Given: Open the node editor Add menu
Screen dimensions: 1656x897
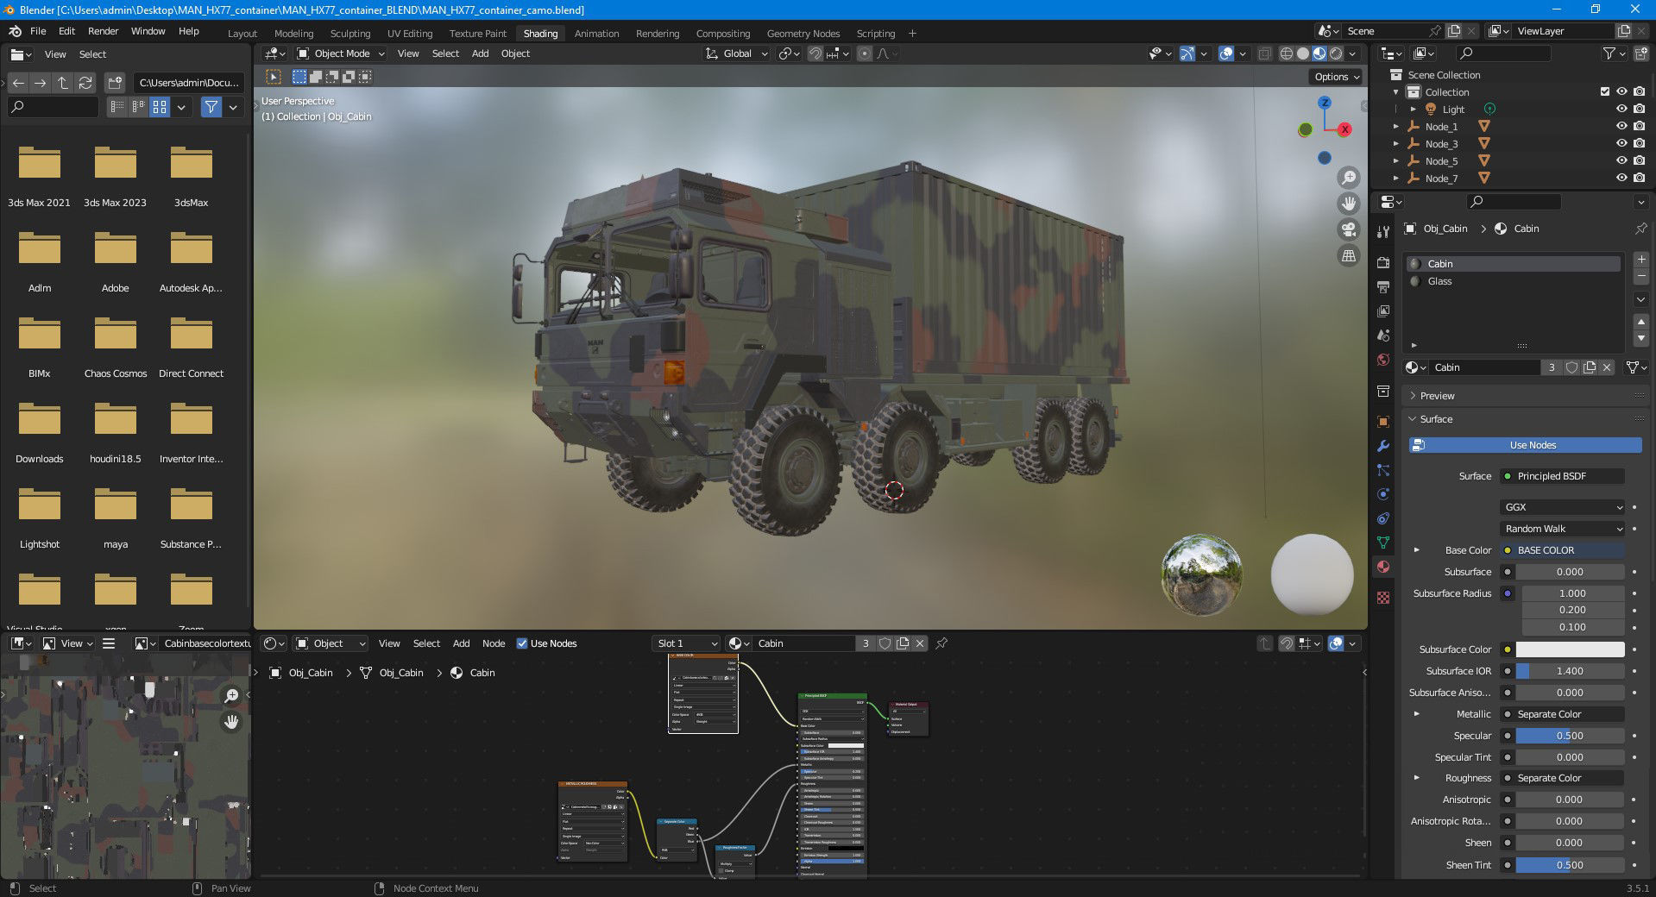Looking at the screenshot, I should coord(462,643).
